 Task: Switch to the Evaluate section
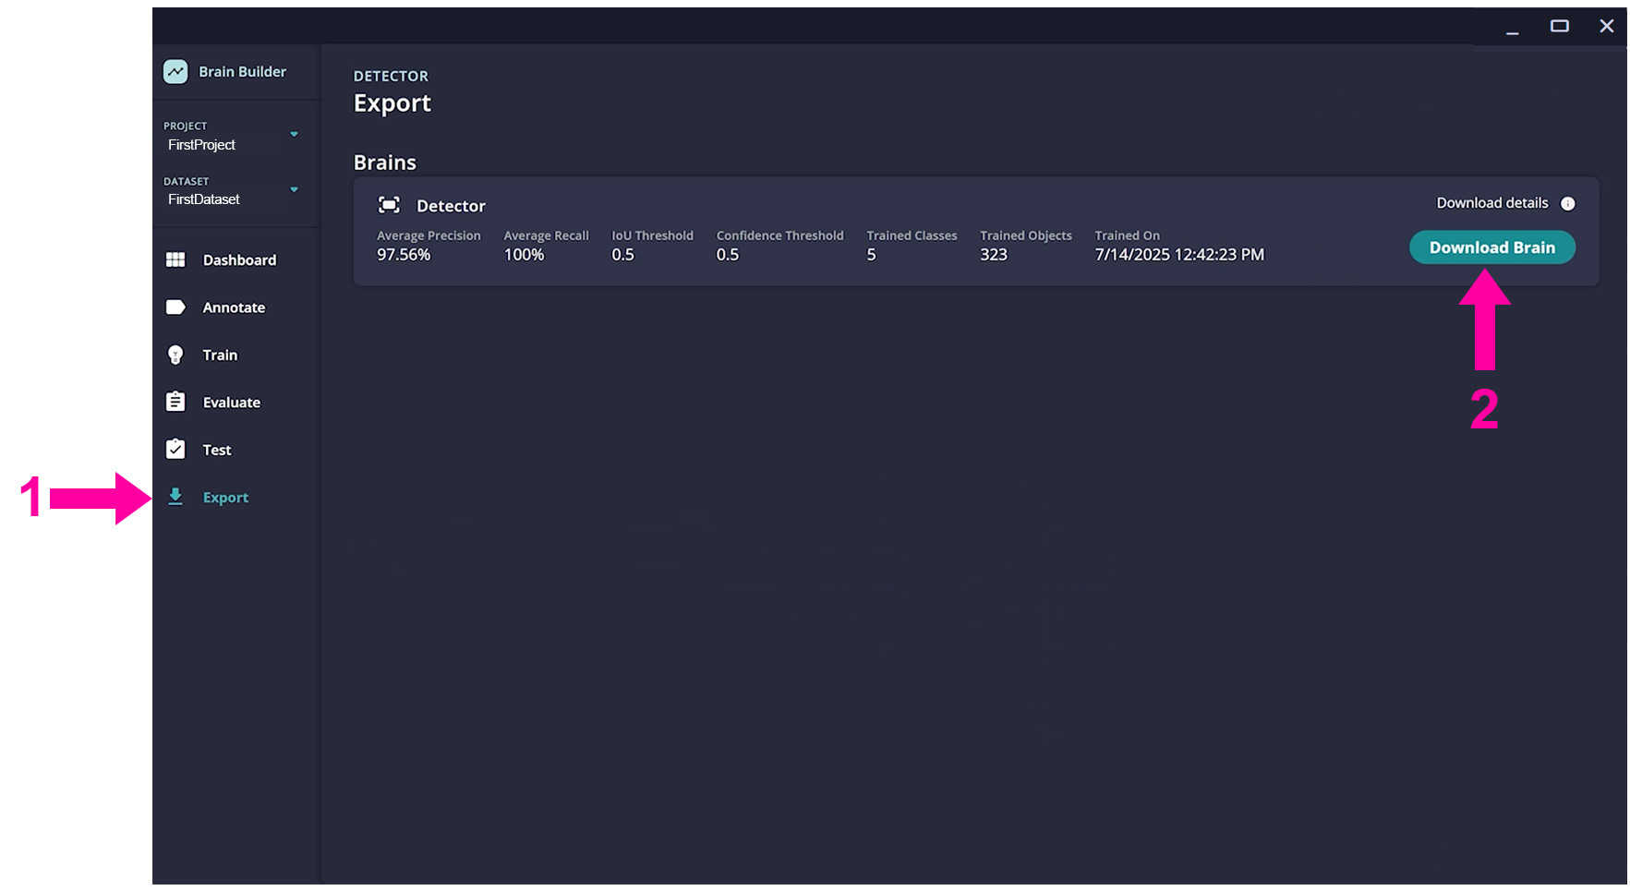coord(231,402)
